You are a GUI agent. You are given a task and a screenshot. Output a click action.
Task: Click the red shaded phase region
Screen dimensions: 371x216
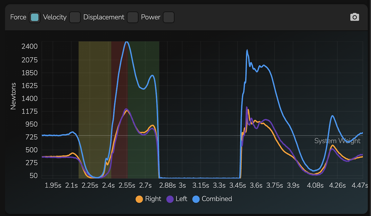(x=119, y=110)
